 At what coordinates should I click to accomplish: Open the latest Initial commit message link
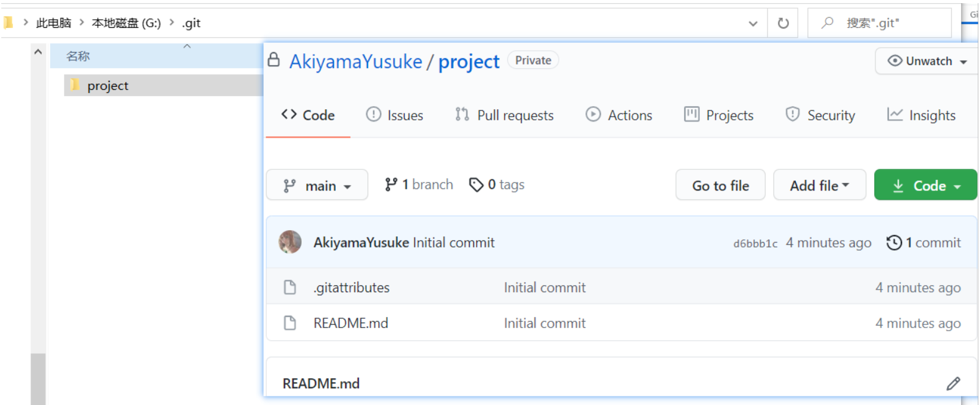pos(454,243)
